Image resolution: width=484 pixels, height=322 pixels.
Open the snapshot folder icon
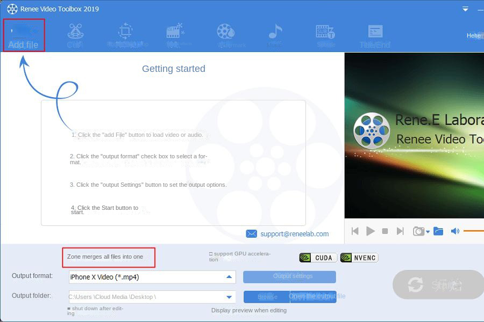click(x=438, y=231)
